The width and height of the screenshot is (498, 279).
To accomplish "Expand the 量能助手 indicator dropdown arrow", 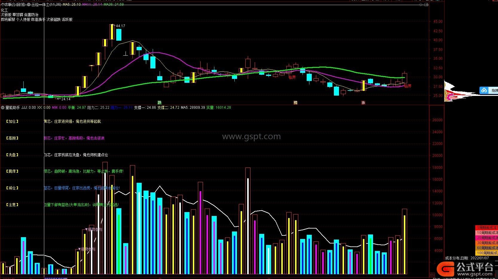I will 3,108.
